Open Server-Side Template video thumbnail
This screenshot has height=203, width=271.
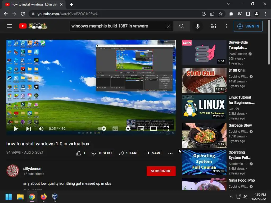204,53
